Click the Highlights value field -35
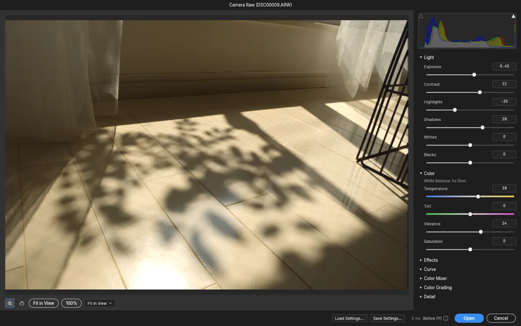The width and height of the screenshot is (521, 326). (504, 102)
